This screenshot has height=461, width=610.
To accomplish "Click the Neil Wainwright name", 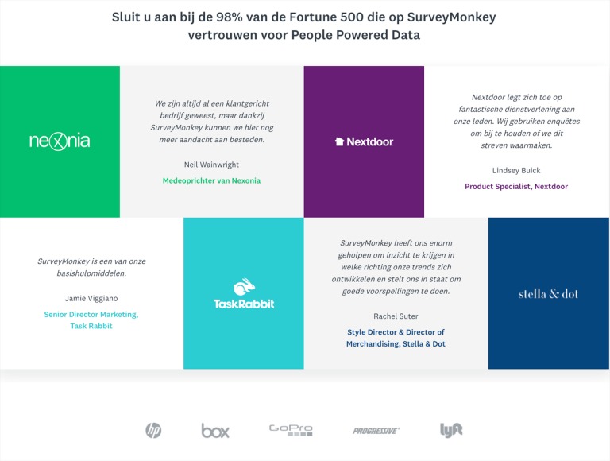I will (x=211, y=164).
